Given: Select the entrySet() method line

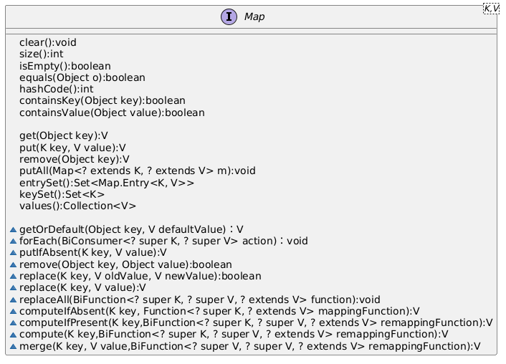Looking at the screenshot, I should pyautogui.click(x=107, y=183).
